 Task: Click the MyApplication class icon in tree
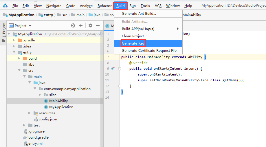pyautogui.click(x=46, y=107)
